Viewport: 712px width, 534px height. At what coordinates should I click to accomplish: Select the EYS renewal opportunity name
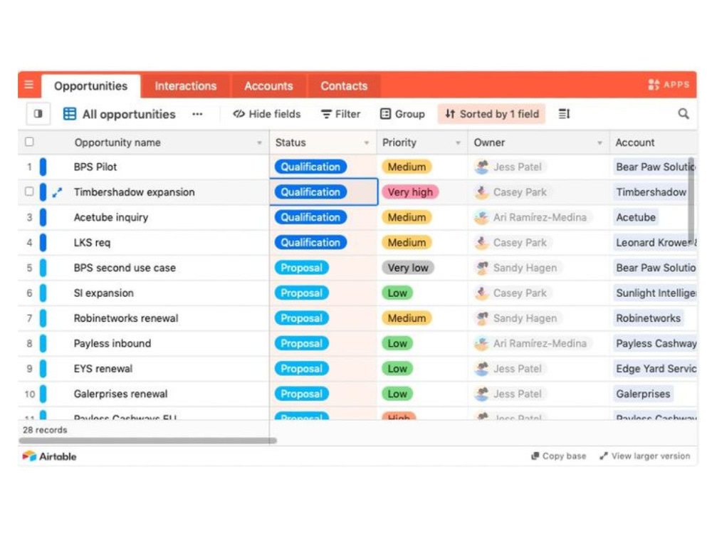(x=103, y=369)
